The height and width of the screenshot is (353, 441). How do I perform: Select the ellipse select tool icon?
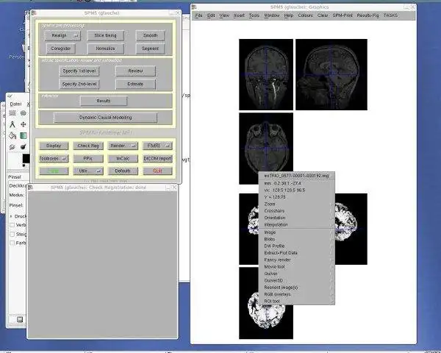(23, 113)
